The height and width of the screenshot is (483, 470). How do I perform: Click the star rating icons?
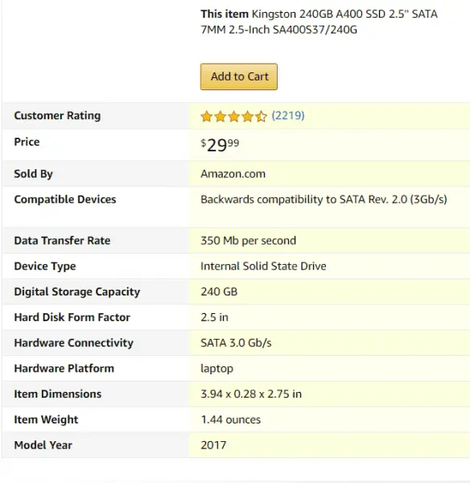233,117
